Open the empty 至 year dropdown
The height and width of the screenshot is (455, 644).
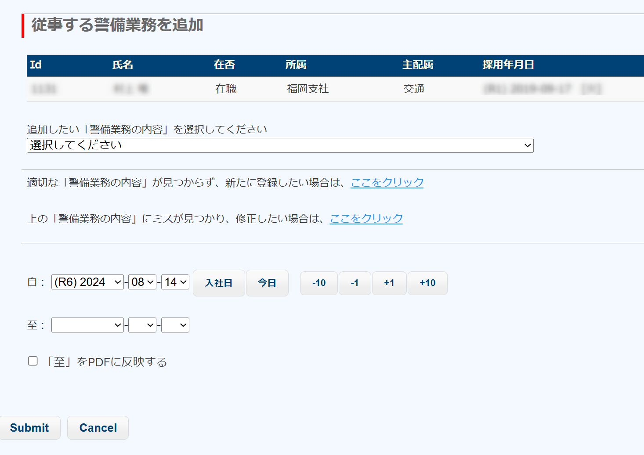87,325
